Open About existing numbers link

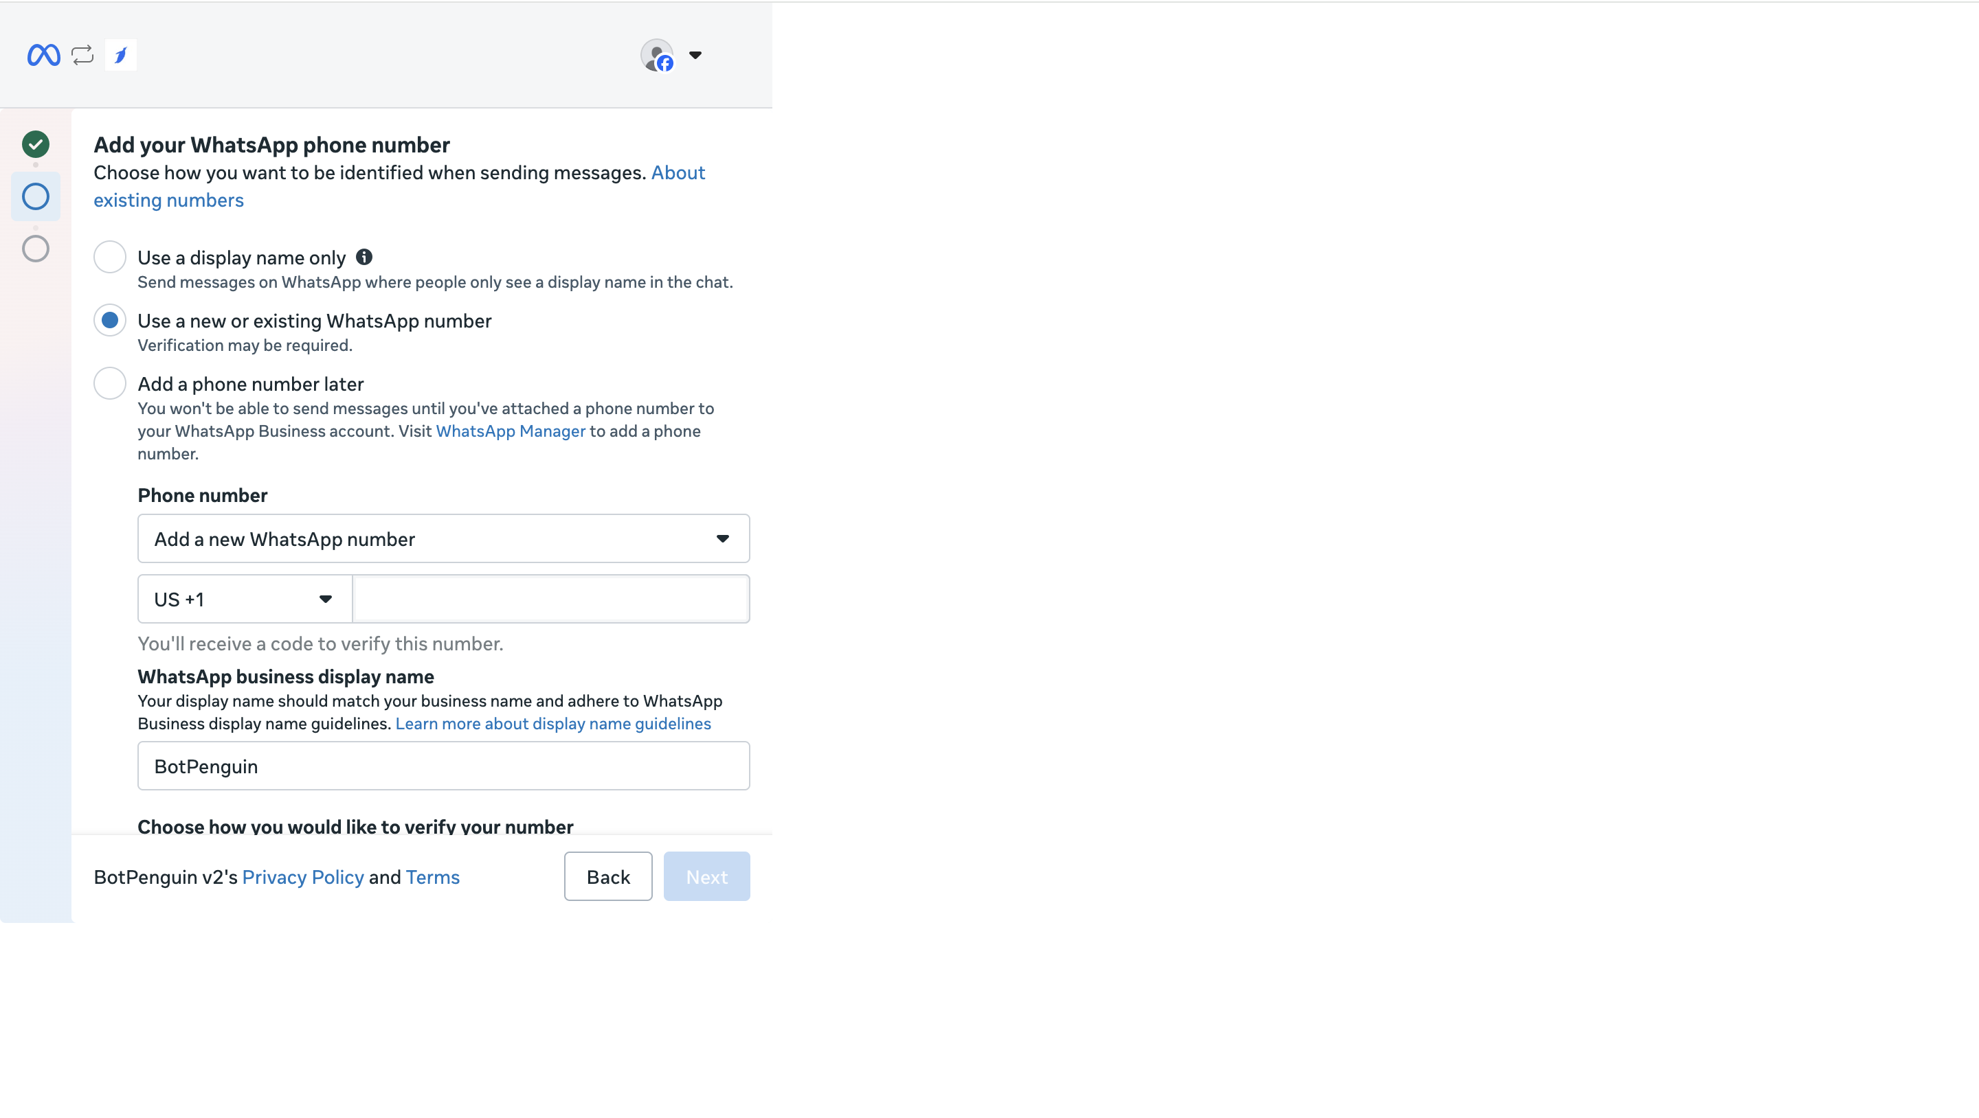click(x=168, y=201)
